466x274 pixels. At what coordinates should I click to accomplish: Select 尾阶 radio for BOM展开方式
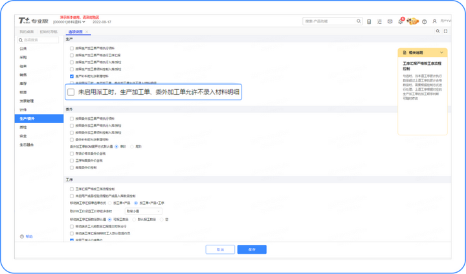pyautogui.click(x=132, y=146)
